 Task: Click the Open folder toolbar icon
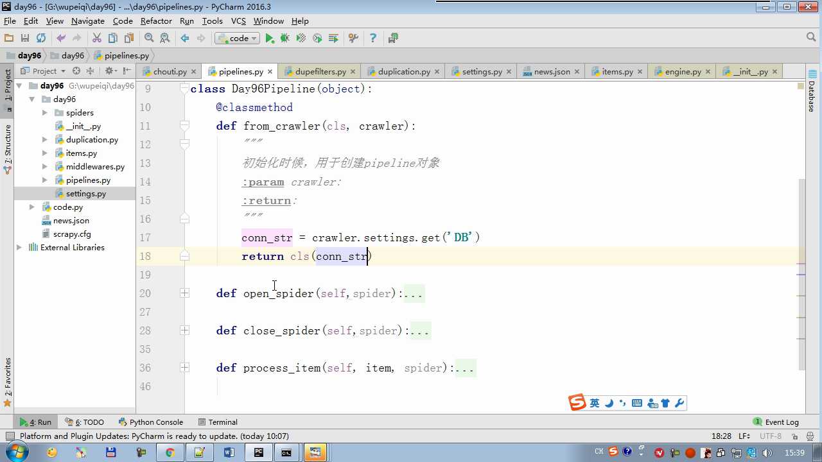(x=9, y=38)
